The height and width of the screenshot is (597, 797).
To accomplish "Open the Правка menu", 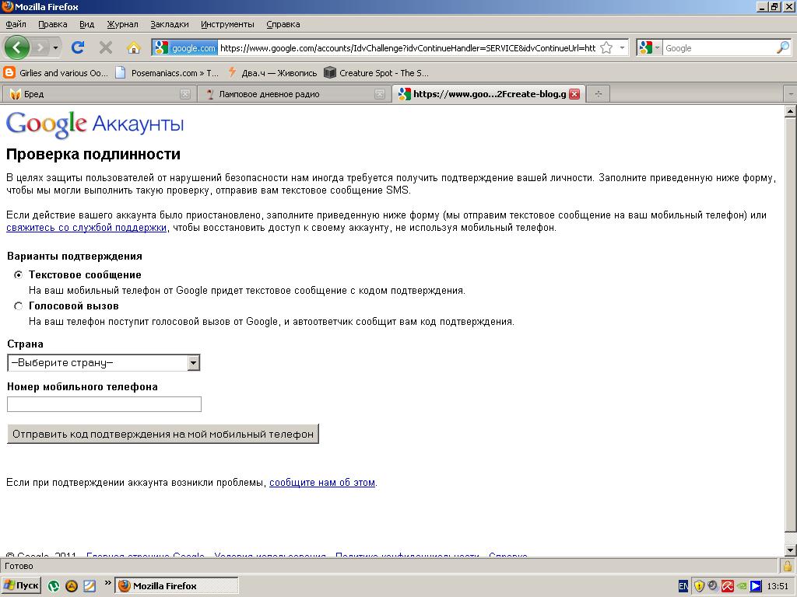I will [x=52, y=24].
